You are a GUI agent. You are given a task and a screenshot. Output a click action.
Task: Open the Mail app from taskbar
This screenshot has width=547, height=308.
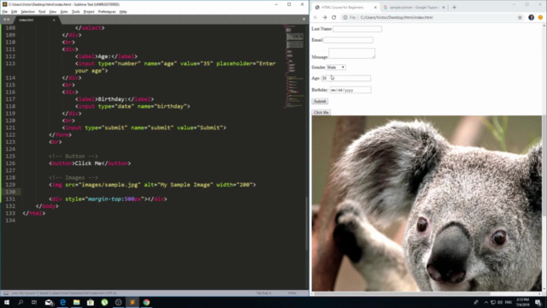coord(49,302)
